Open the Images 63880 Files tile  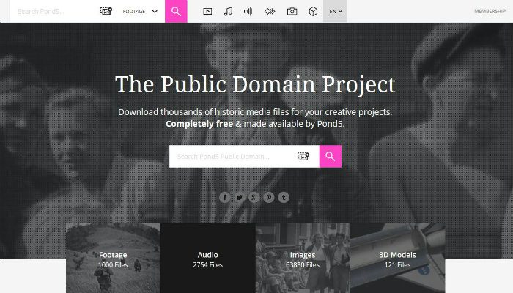(x=303, y=258)
